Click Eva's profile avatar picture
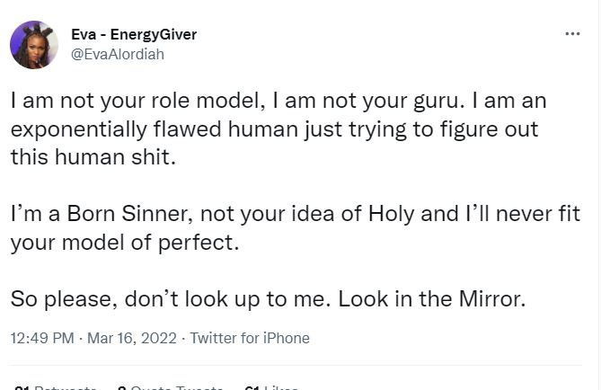Viewport: 601px width, 390px height. point(34,45)
